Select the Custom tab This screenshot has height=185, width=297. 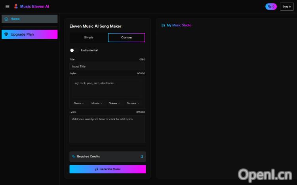pyautogui.click(x=127, y=38)
